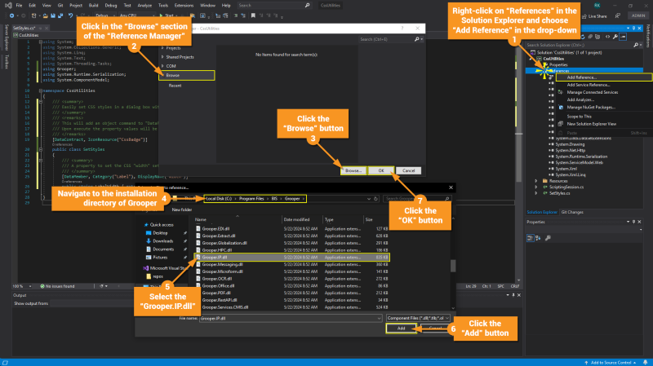Click the search magnifier icon in title bar

pos(308,6)
